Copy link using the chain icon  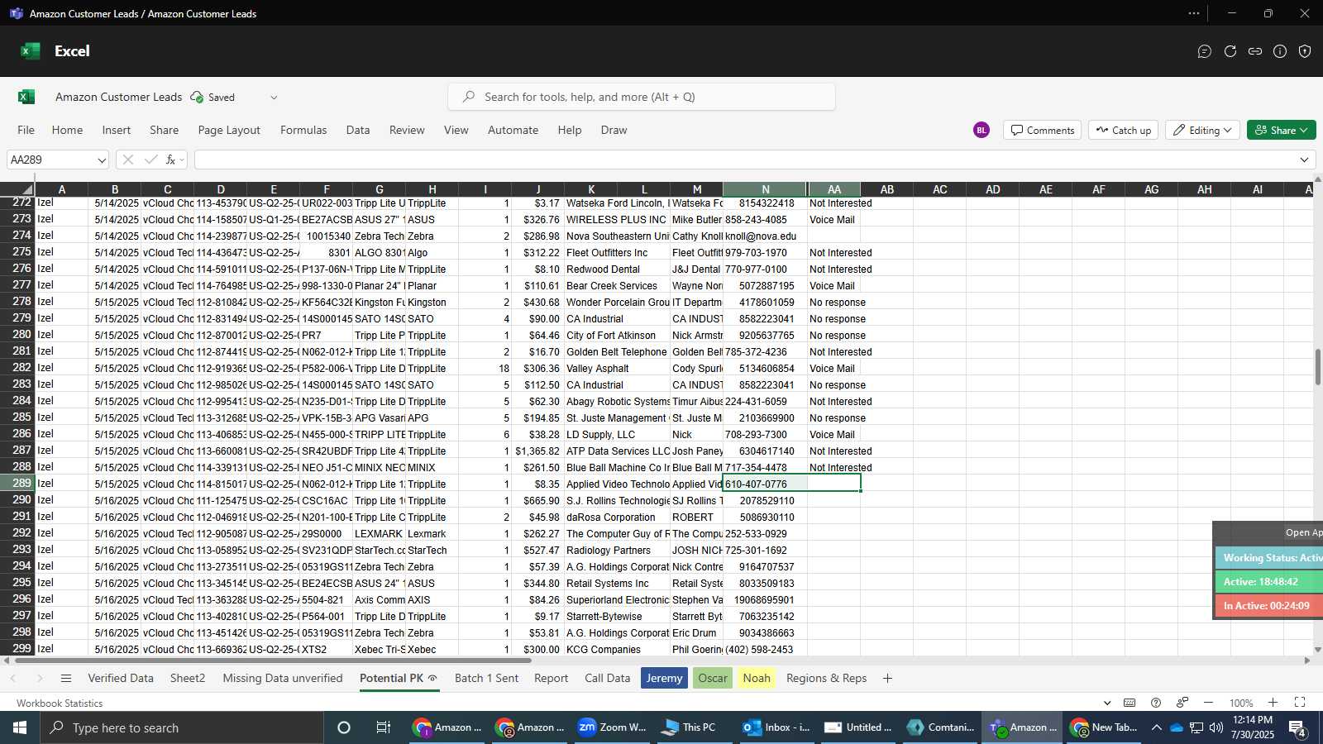1255,51
